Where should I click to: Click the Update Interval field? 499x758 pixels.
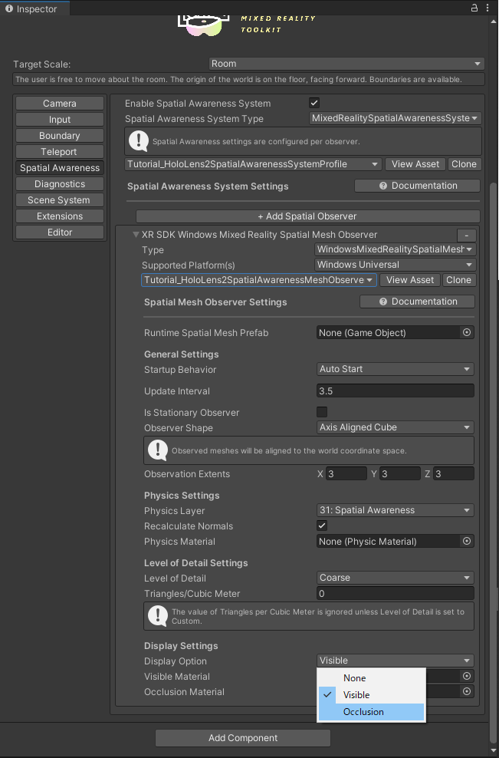(x=396, y=391)
